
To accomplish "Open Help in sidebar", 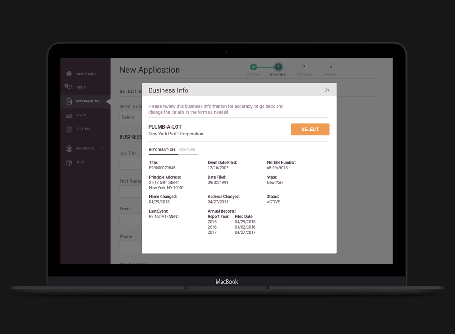I will pos(80,162).
